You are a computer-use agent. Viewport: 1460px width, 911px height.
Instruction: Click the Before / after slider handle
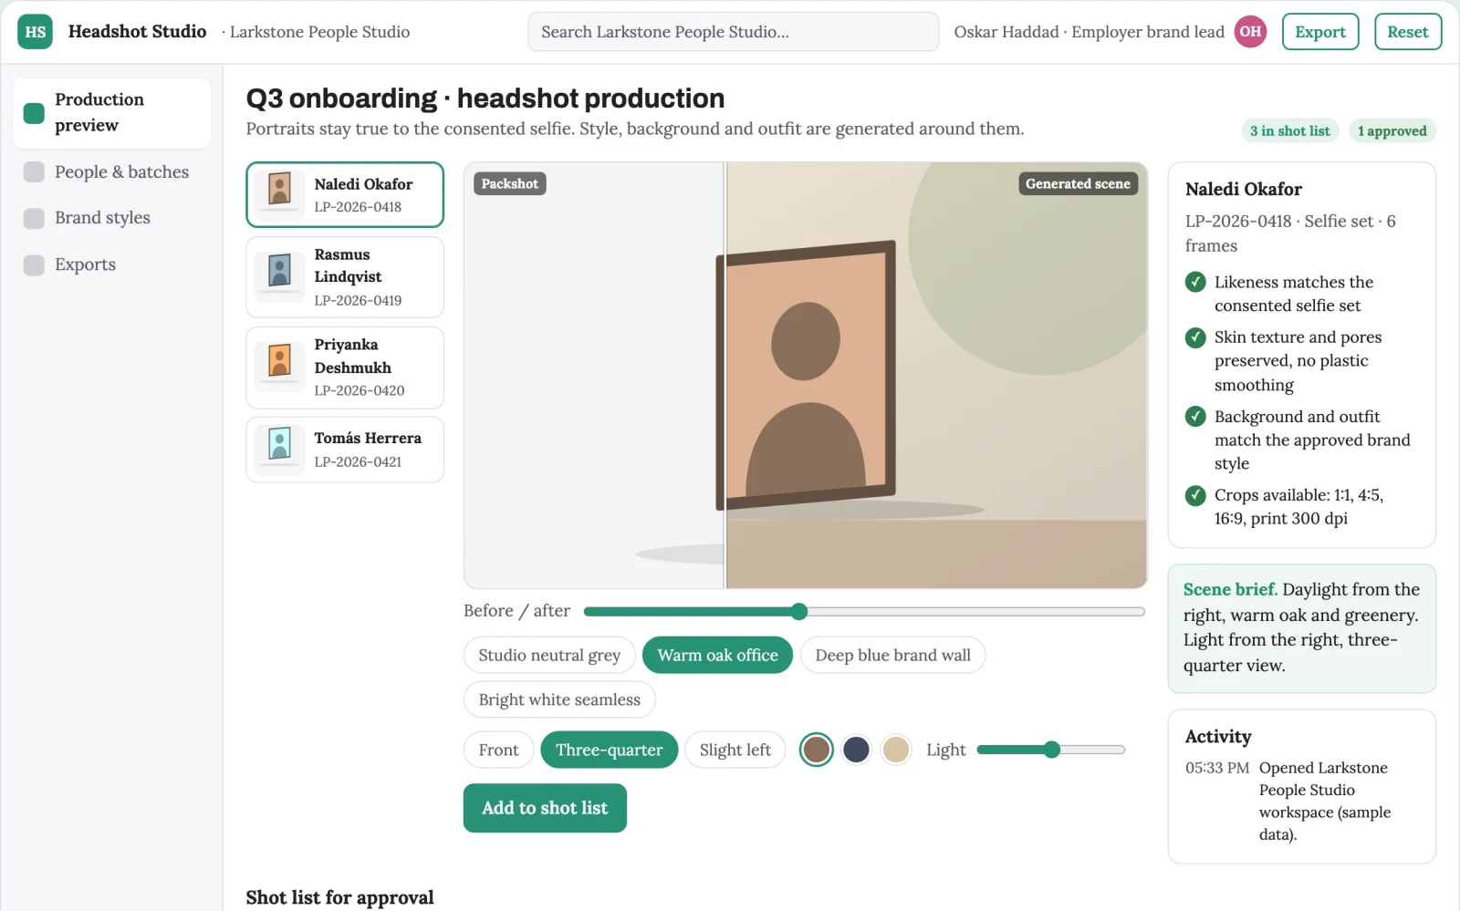[x=799, y=612]
